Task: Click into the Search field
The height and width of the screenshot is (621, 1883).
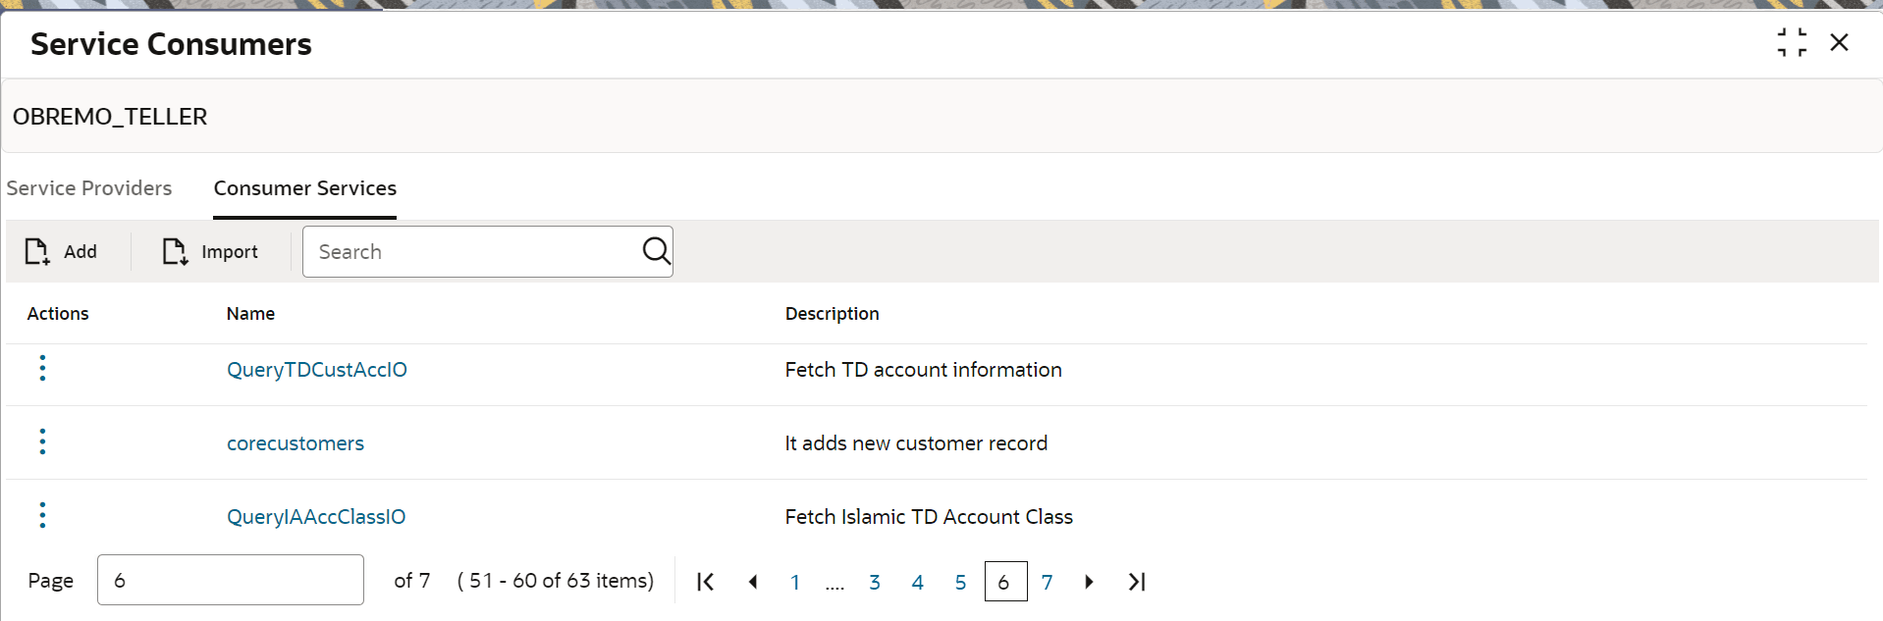Action: click(471, 252)
